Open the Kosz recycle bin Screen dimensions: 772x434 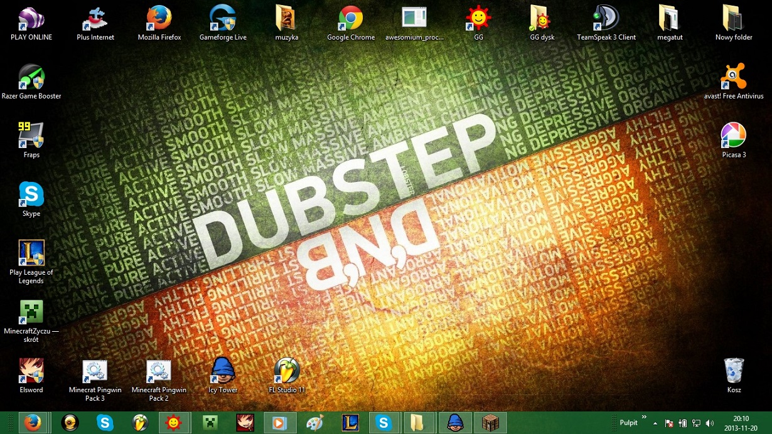coord(734,376)
